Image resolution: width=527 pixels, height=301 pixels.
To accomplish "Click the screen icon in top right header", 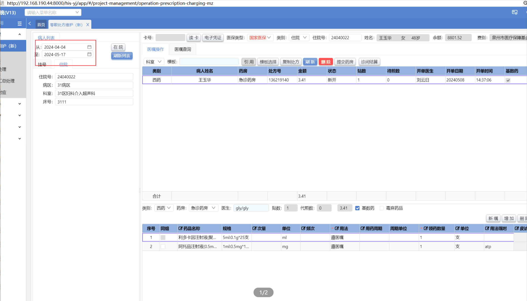I will 514,12.
